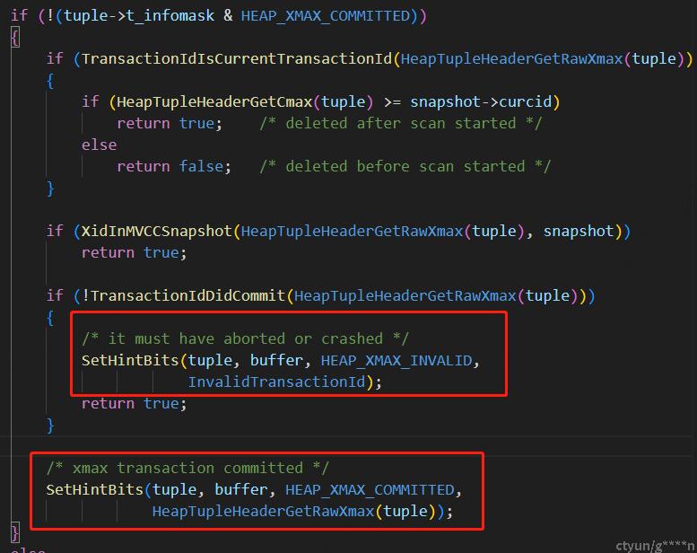Select the XidInMVCCSnapshot function name
697x553 pixels.
(x=156, y=232)
